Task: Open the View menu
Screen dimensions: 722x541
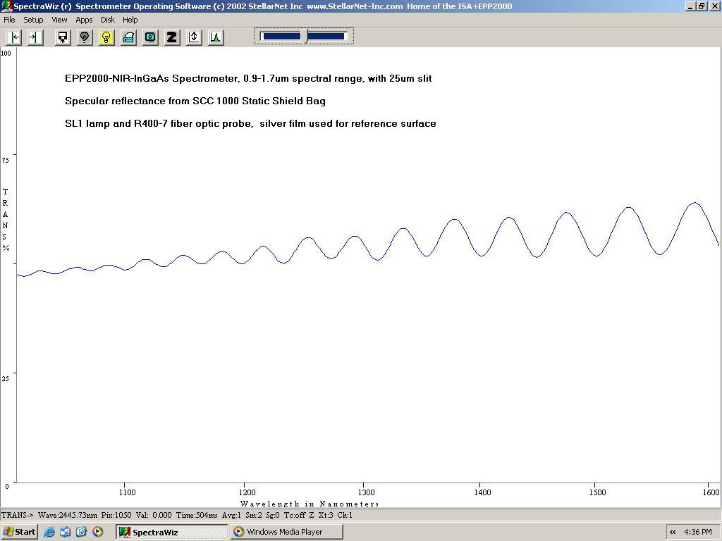Action: point(59,20)
